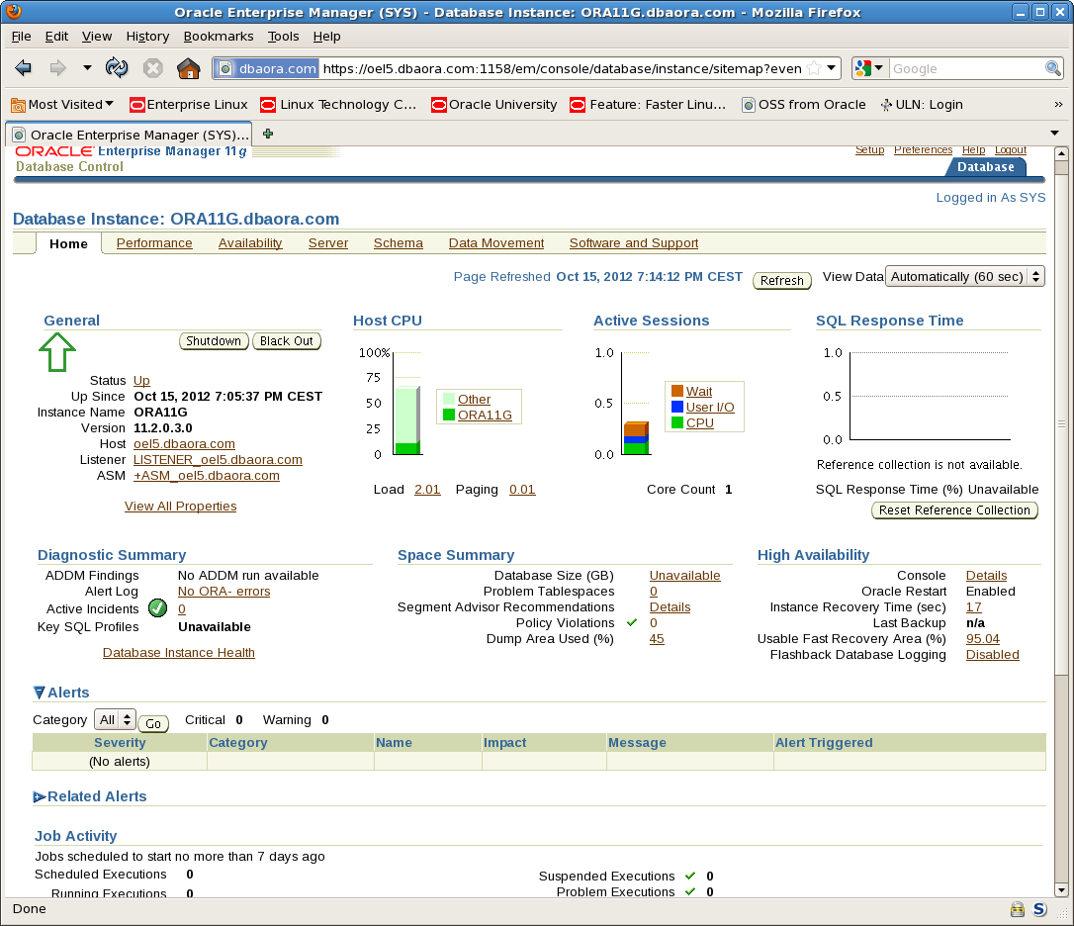Click the LISTENER_oel5.dbaora.com link
This screenshot has height=926, width=1074.
tap(218, 460)
